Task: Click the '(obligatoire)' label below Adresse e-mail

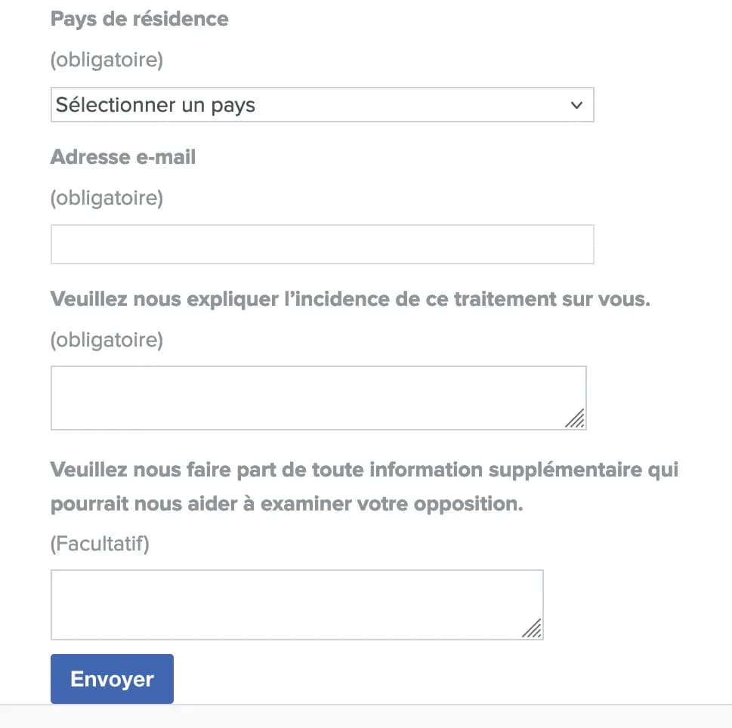Action: (107, 198)
